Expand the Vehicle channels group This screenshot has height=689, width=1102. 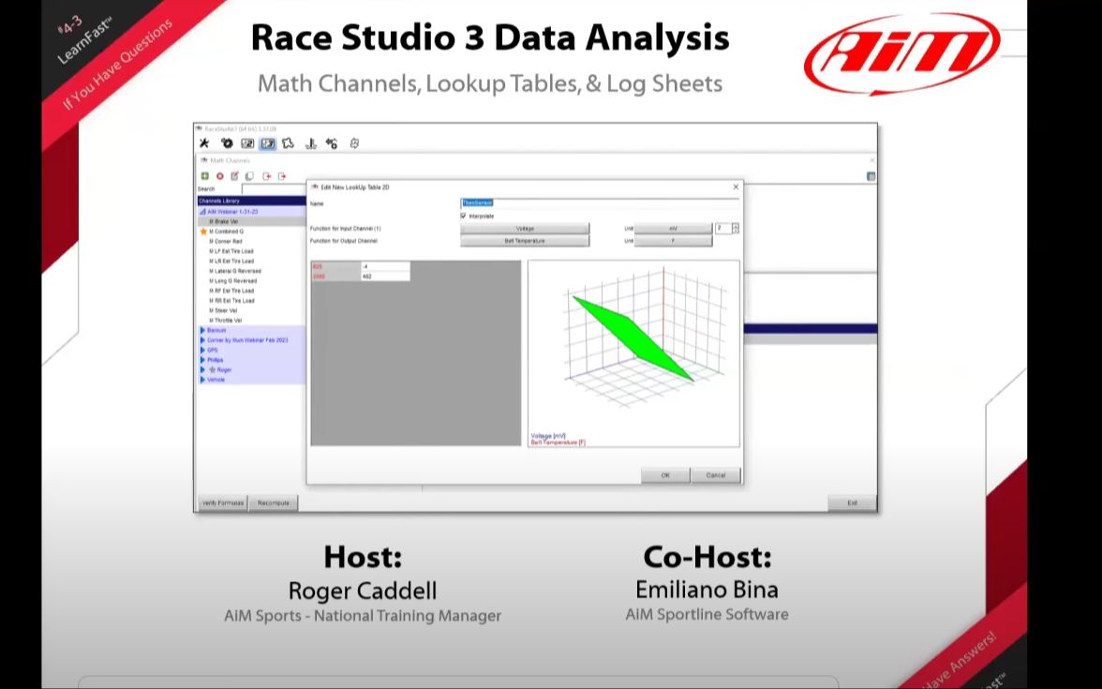pos(202,380)
